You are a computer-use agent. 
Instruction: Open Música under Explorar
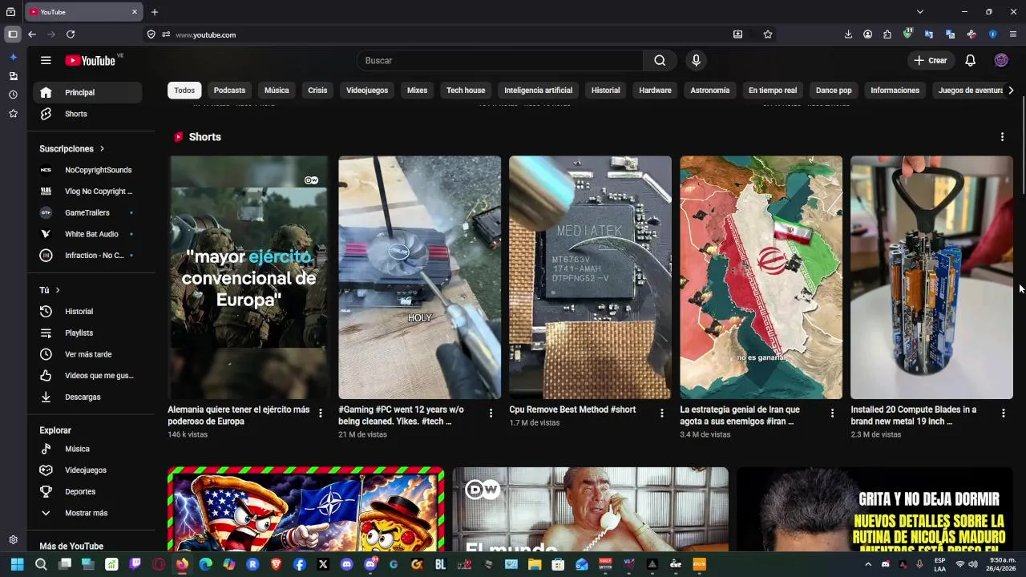tap(87, 449)
